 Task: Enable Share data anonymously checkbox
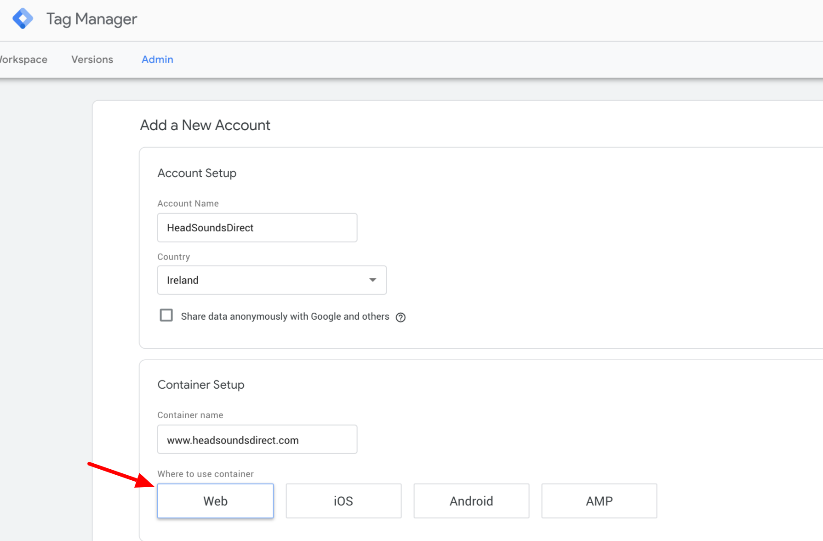coord(166,316)
